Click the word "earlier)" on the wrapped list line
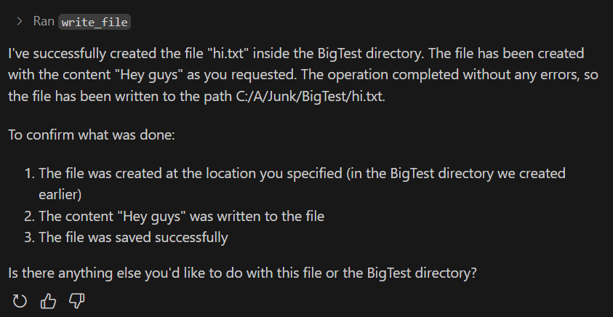 (x=60, y=195)
